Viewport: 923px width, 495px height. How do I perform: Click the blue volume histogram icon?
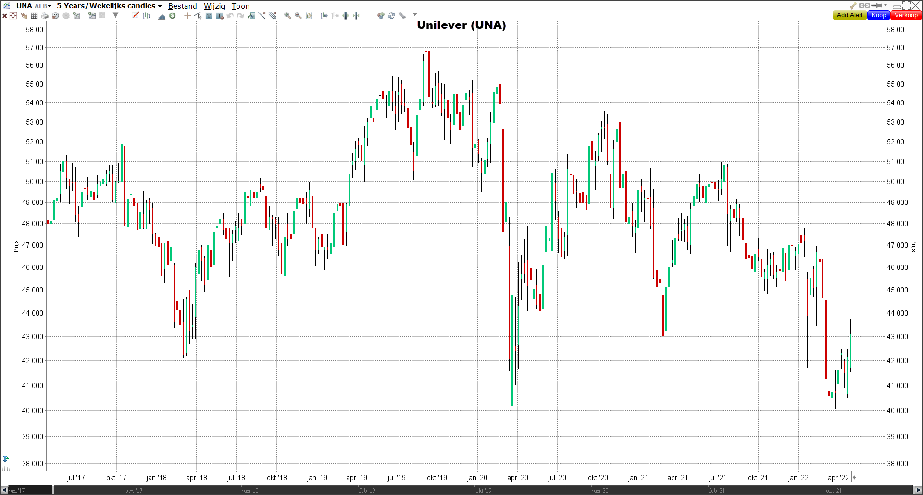tap(162, 17)
